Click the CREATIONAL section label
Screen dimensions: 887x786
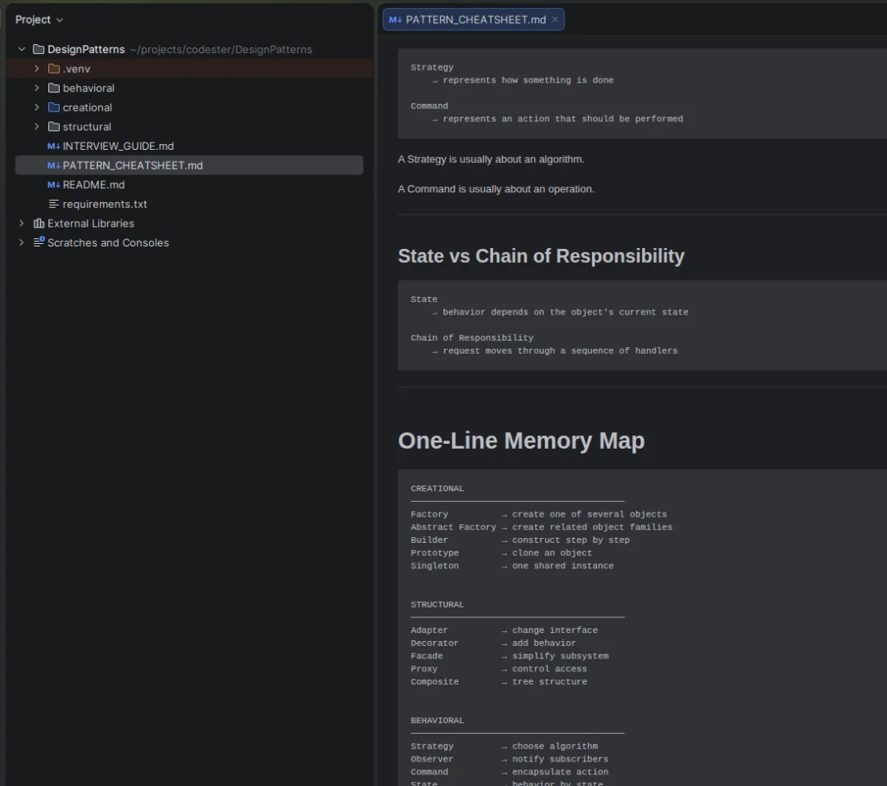437,488
